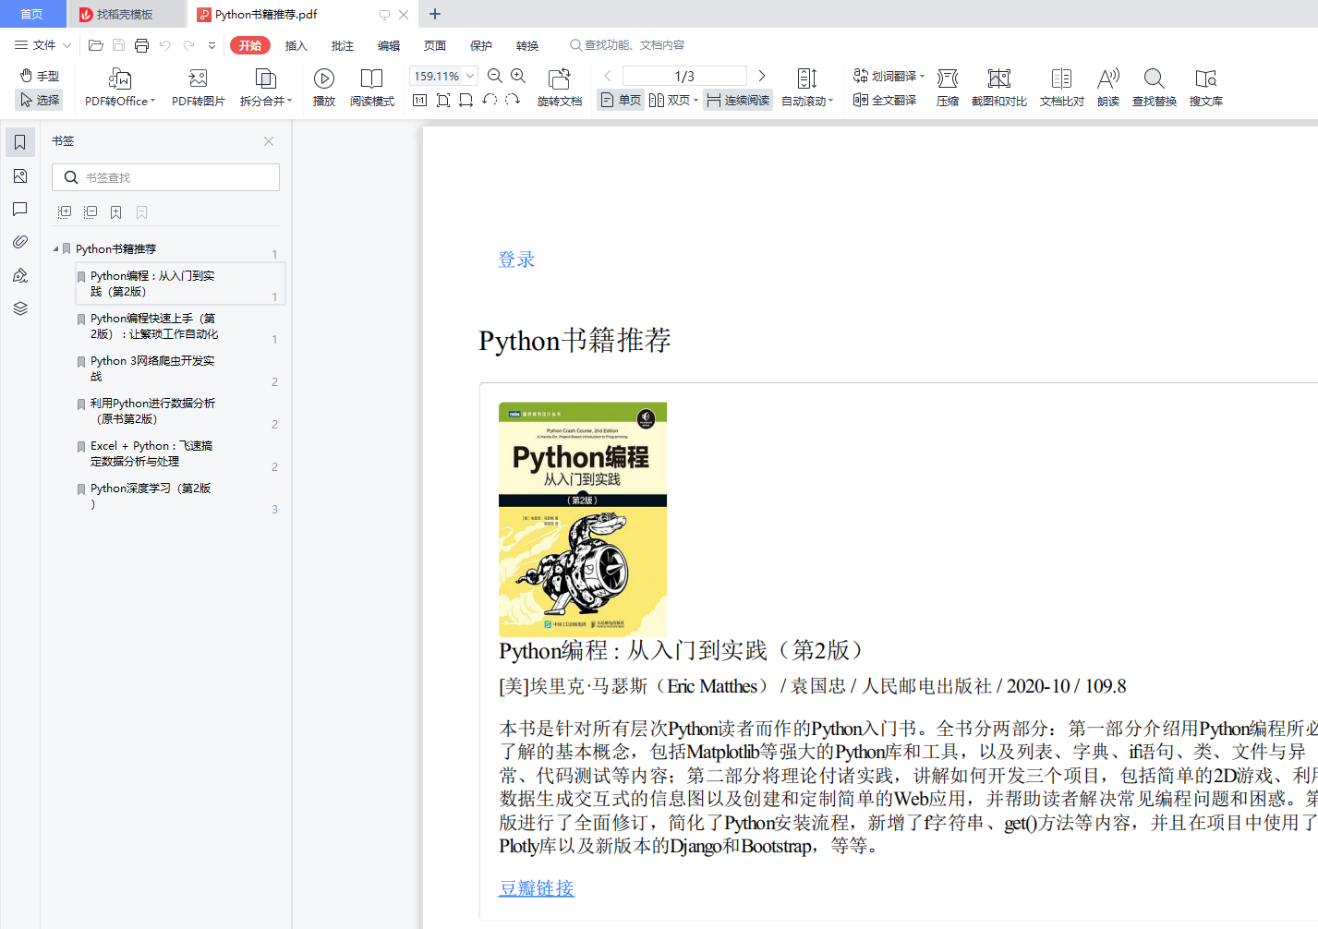Screen dimensions: 1318x929
Task: Click the print icon in quick toolbar
Action: pos(141,45)
